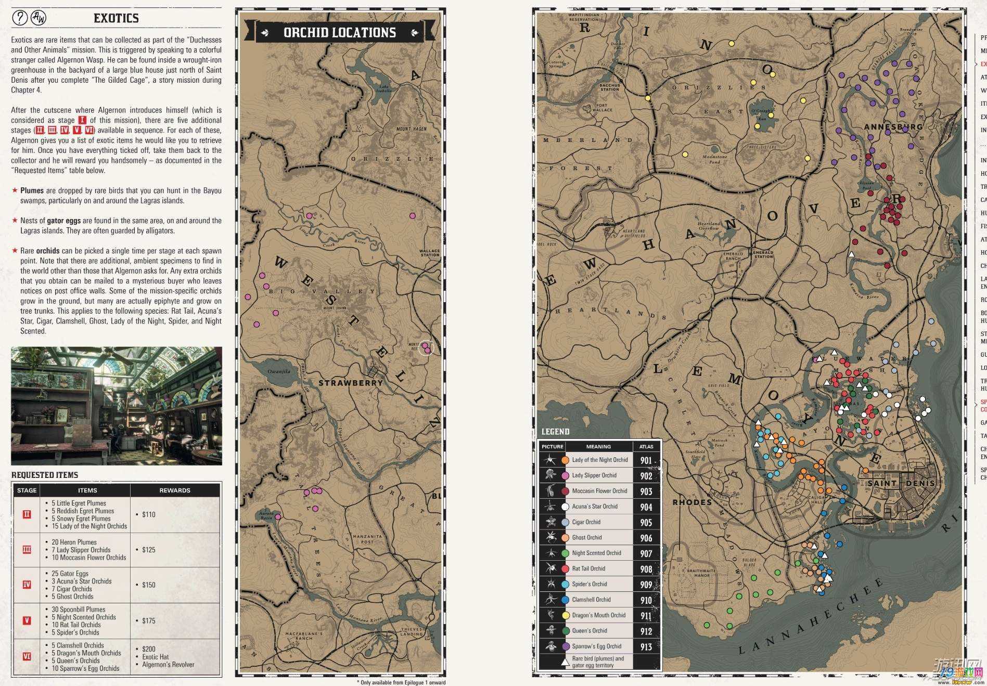Click the stage VI badge in Requested Items

tap(27, 656)
